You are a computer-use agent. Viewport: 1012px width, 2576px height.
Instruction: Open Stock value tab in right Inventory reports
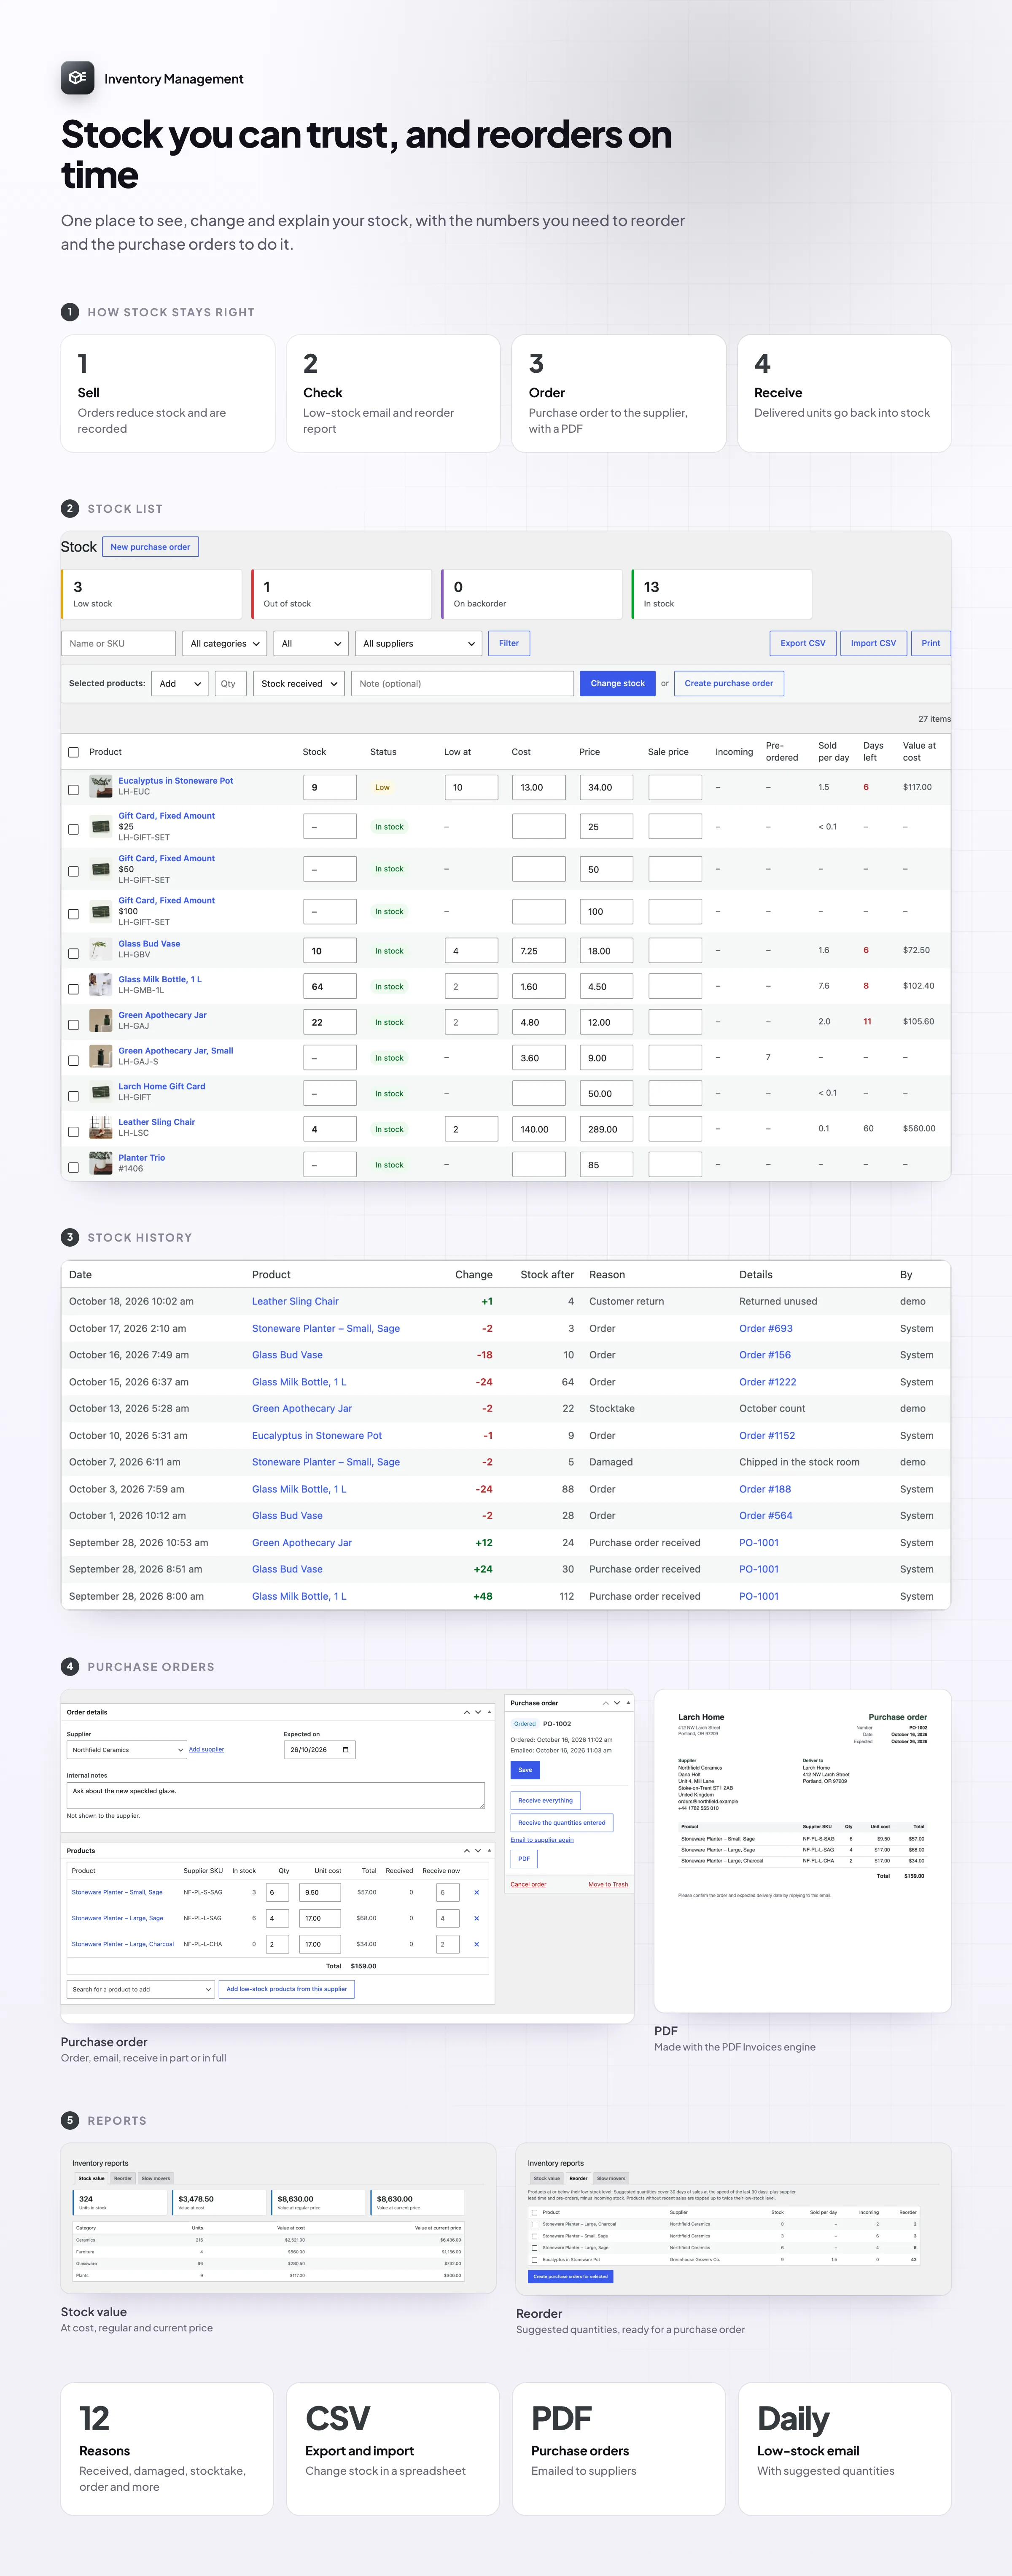547,2178
